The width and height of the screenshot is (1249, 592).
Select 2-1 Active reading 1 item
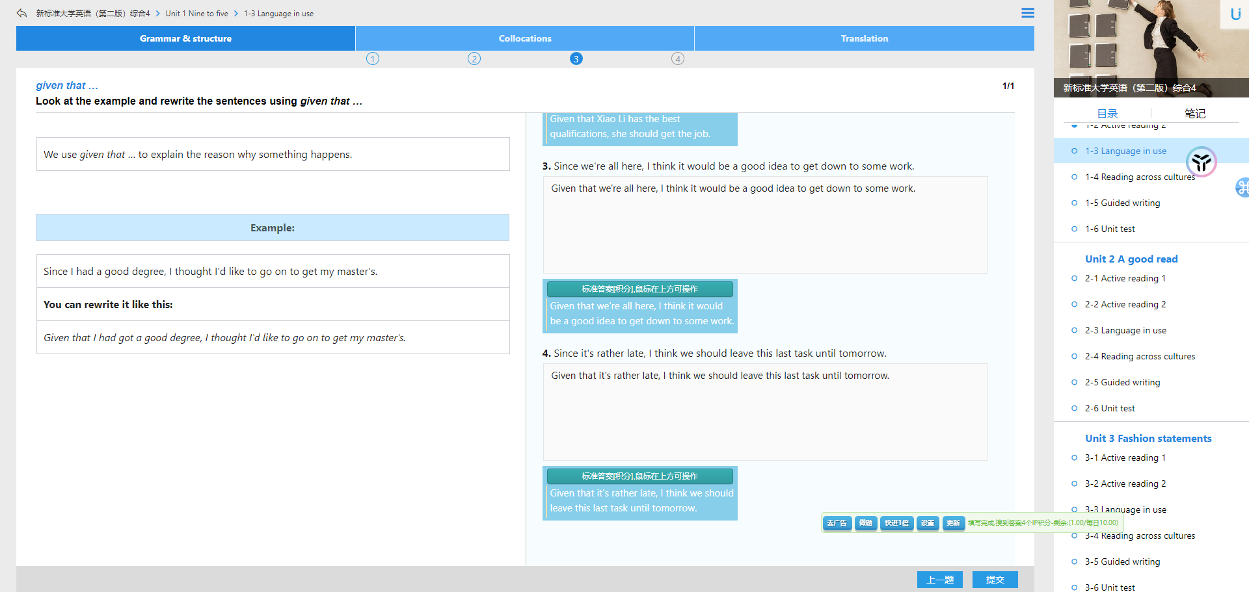pyautogui.click(x=1125, y=278)
